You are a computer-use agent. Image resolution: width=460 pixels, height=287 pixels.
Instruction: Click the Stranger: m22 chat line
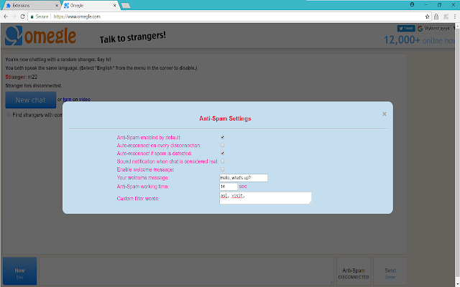point(21,77)
